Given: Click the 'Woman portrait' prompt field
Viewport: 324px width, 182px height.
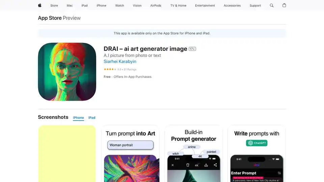Looking at the screenshot, I should [130, 145].
